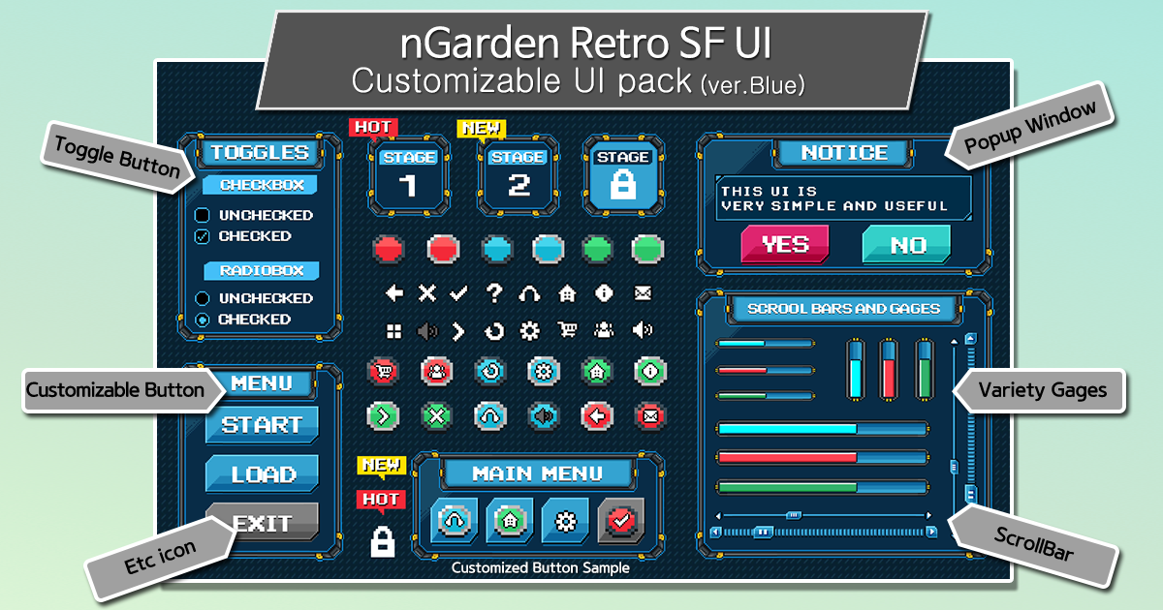1163x610 pixels.
Task: Untick the CHECKED checkbox
Action: [x=202, y=236]
